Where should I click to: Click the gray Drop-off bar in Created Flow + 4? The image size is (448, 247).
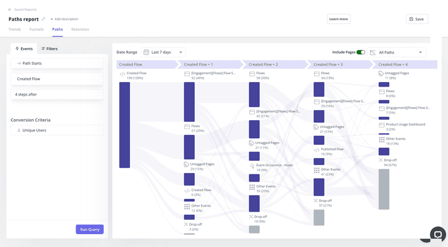click(x=384, y=189)
